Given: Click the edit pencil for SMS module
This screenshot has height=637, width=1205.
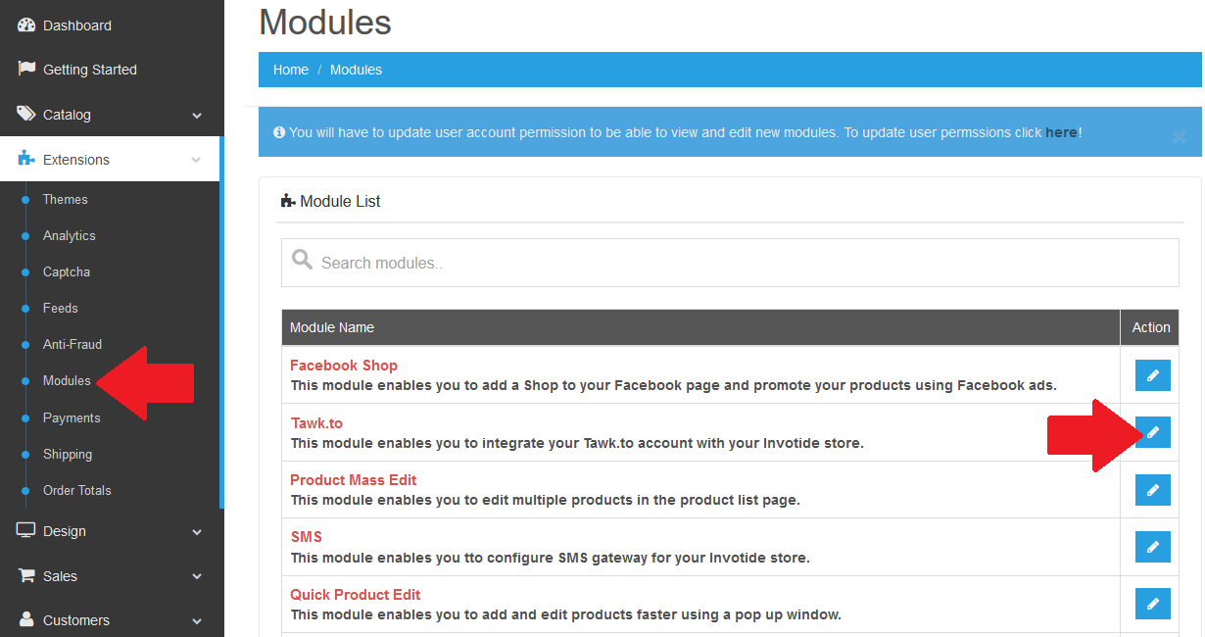Looking at the screenshot, I should point(1152,547).
